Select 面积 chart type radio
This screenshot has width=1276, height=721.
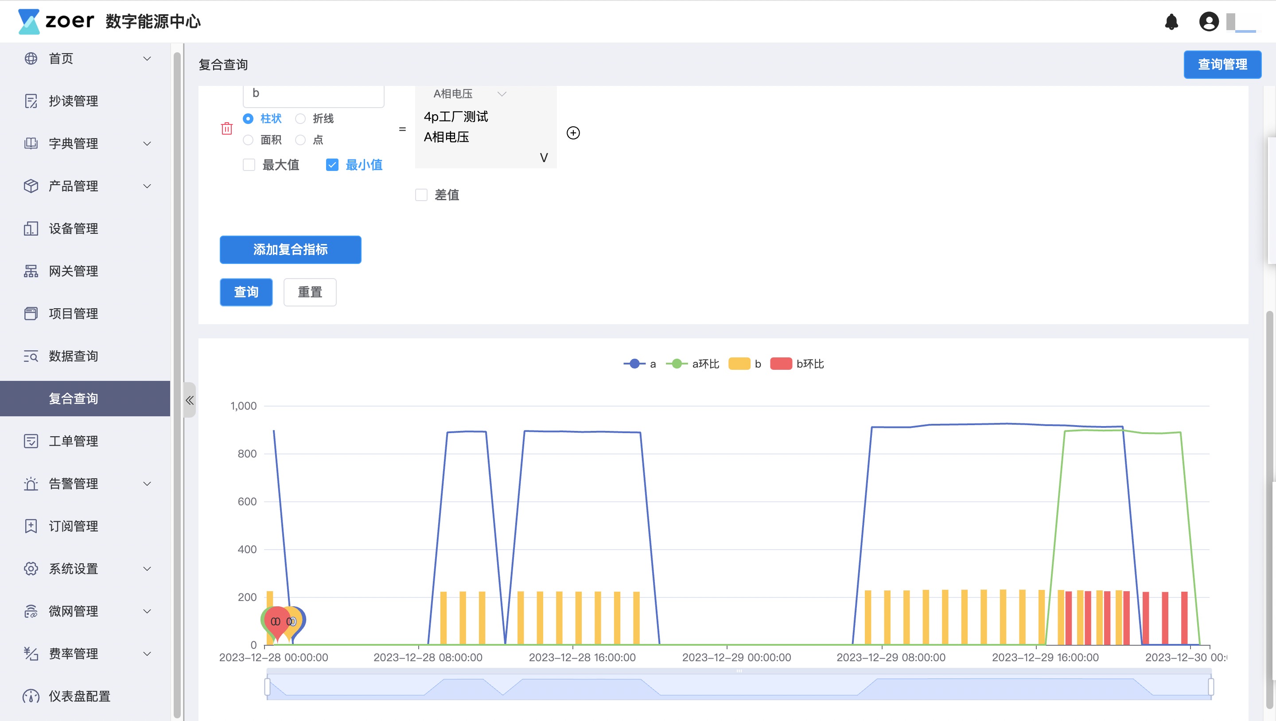248,140
